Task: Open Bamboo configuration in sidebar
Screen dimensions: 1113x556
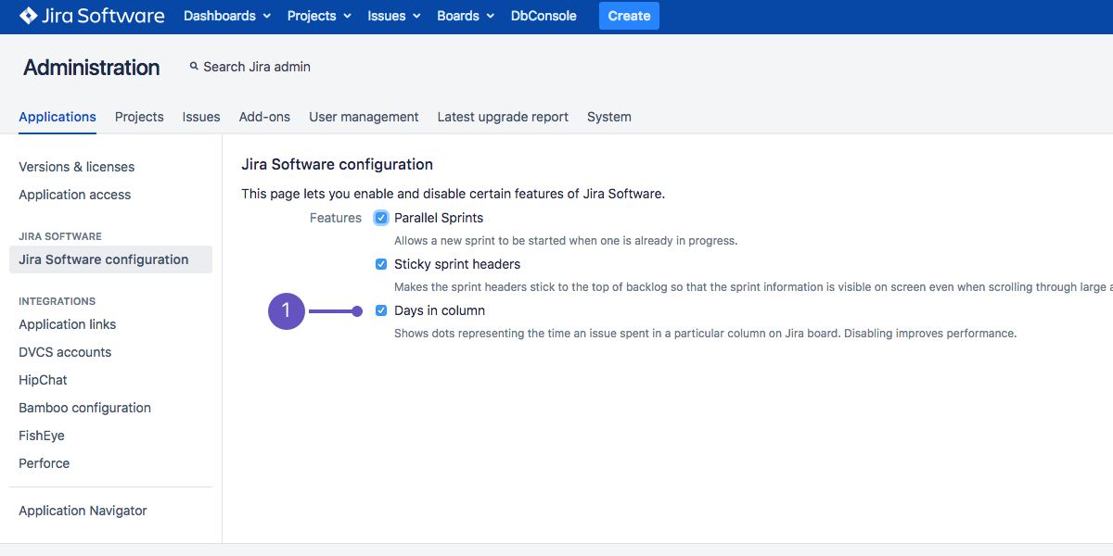Action: click(x=84, y=408)
